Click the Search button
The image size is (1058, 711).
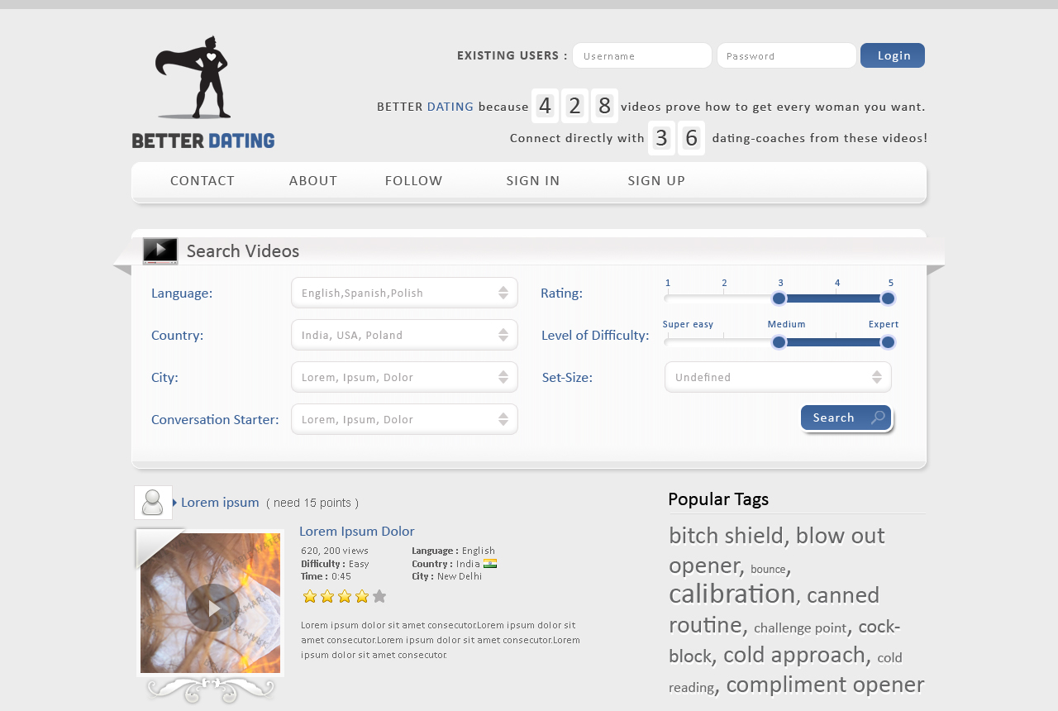coord(841,418)
